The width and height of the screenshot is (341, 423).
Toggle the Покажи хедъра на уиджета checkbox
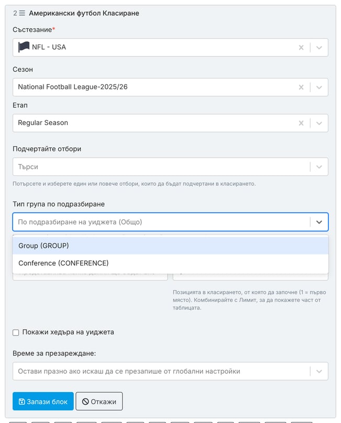pyautogui.click(x=16, y=332)
